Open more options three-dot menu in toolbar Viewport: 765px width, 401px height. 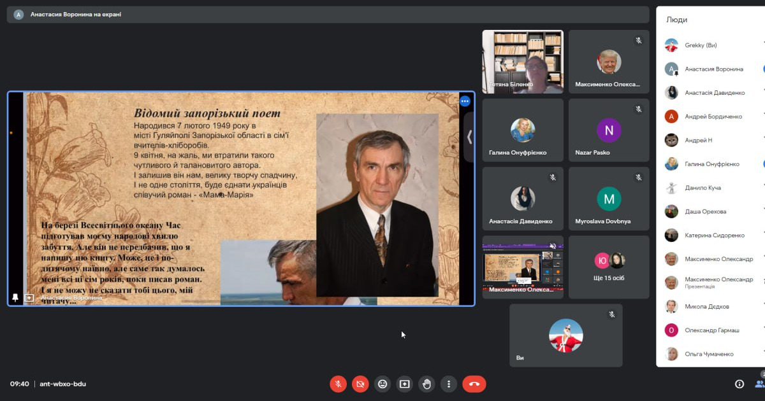coord(449,384)
